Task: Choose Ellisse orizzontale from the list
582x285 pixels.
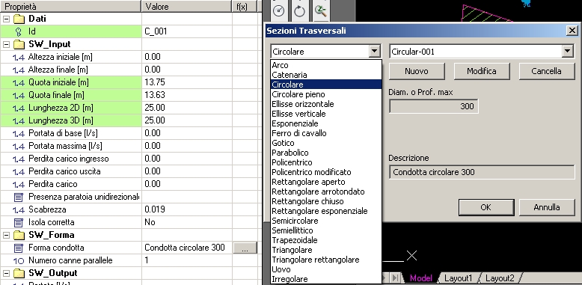Action: pos(326,104)
